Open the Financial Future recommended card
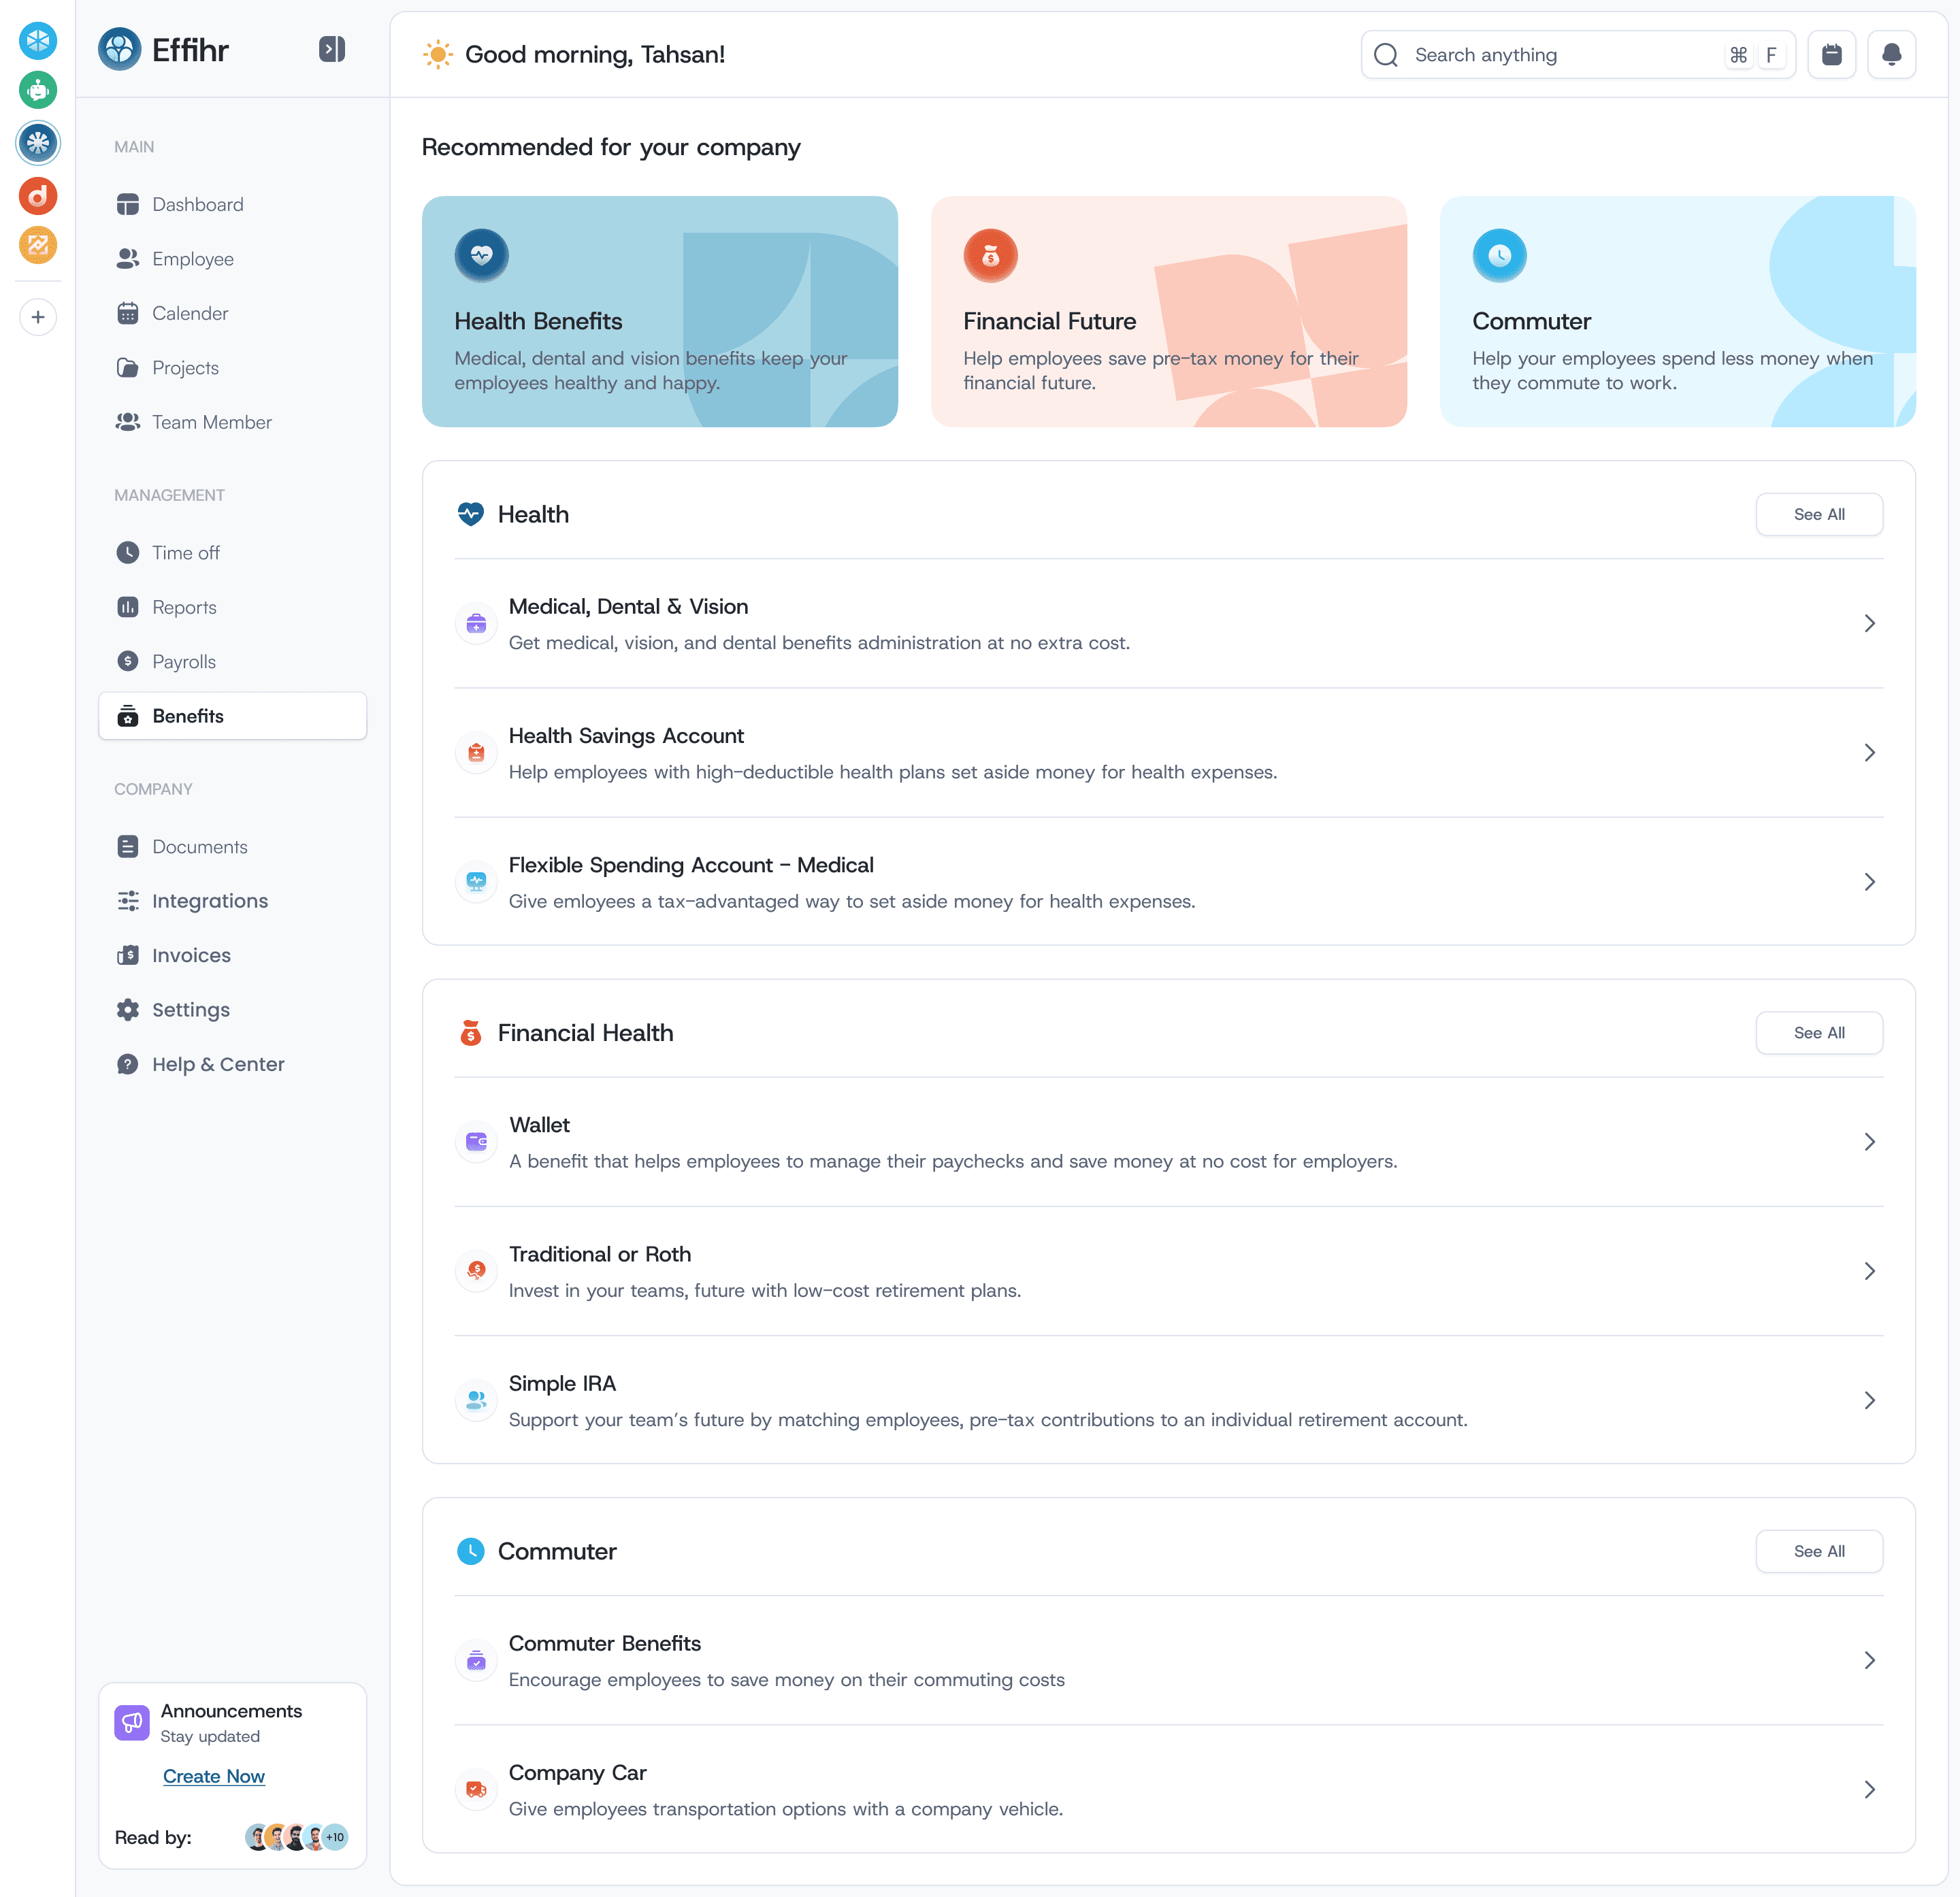 1169,312
